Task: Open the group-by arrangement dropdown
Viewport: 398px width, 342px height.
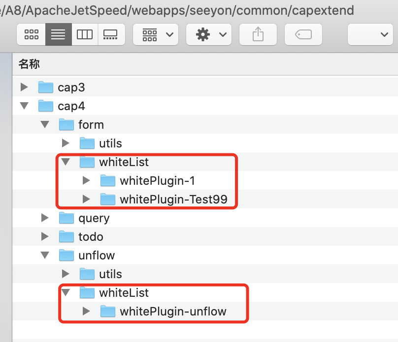Action: pyautogui.click(x=157, y=34)
